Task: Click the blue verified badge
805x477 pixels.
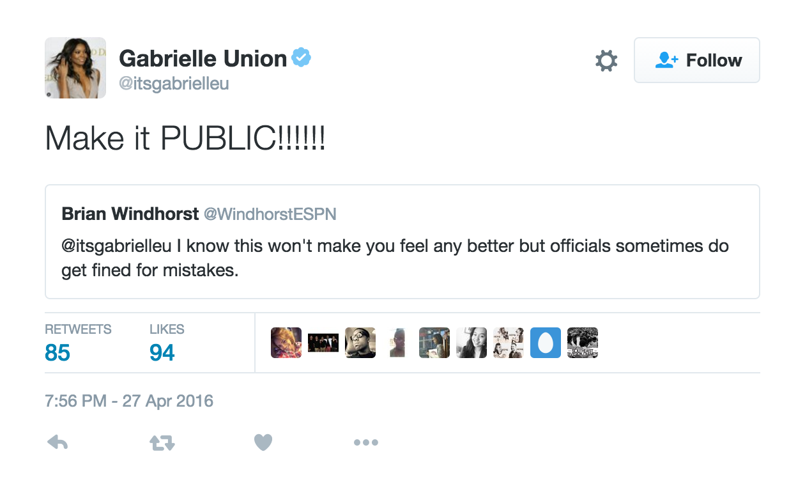Action: tap(302, 58)
